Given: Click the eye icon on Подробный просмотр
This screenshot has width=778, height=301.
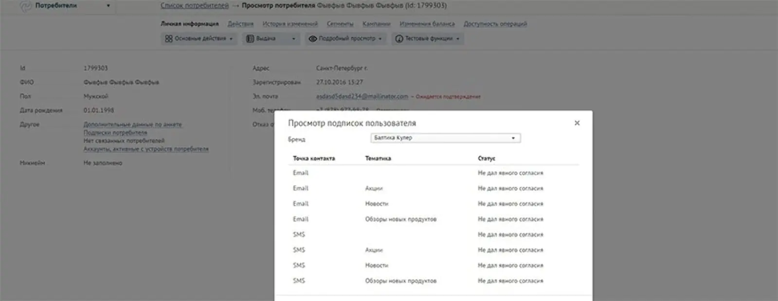Looking at the screenshot, I should [313, 38].
